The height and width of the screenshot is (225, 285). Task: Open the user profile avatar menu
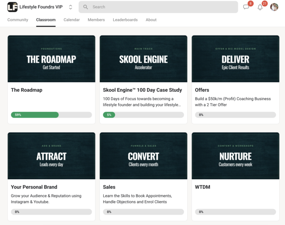click(x=274, y=7)
